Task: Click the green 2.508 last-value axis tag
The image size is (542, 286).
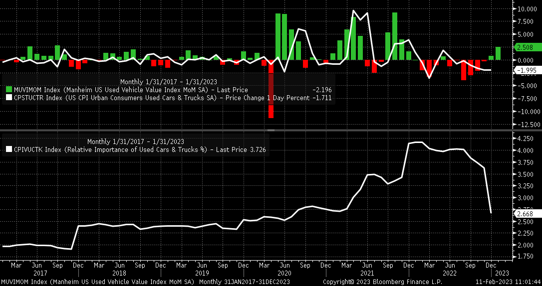Action: pyautogui.click(x=527, y=47)
